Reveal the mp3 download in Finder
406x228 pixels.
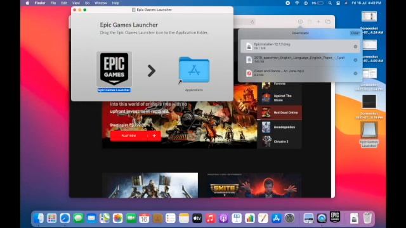click(x=355, y=73)
